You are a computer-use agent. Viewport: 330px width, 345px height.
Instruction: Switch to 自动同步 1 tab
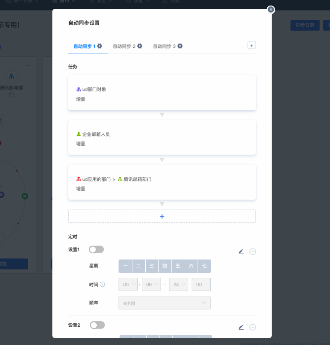pos(84,46)
